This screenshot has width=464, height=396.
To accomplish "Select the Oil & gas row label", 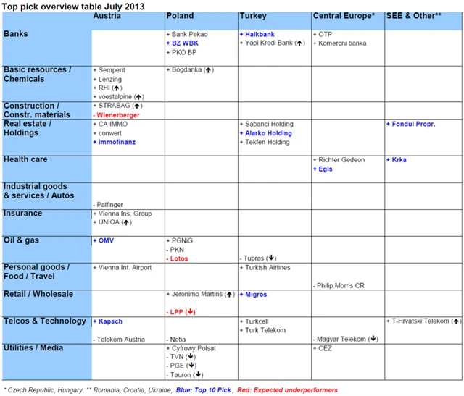I will [21, 240].
